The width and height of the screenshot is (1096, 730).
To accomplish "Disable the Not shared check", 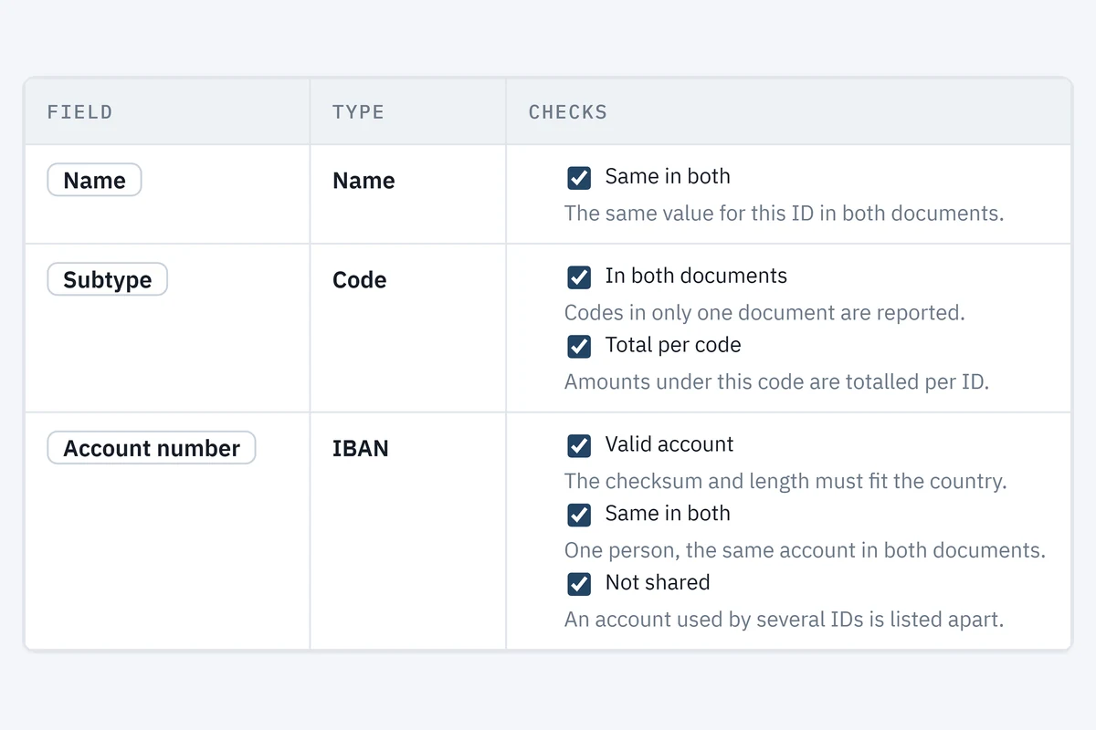I will [579, 584].
